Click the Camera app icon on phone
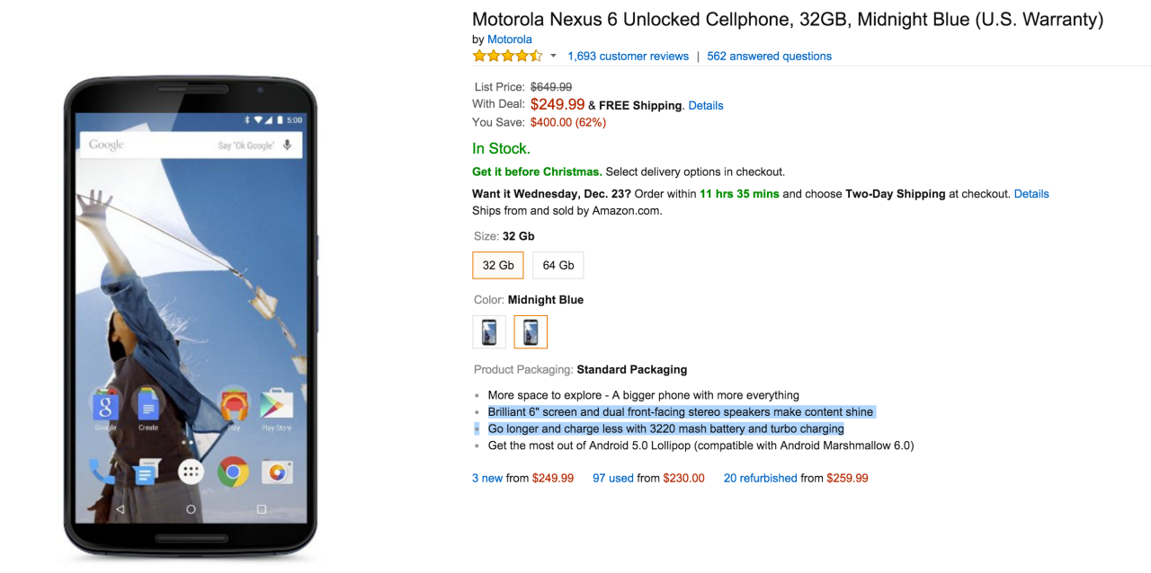The image size is (1151, 573). point(276,471)
